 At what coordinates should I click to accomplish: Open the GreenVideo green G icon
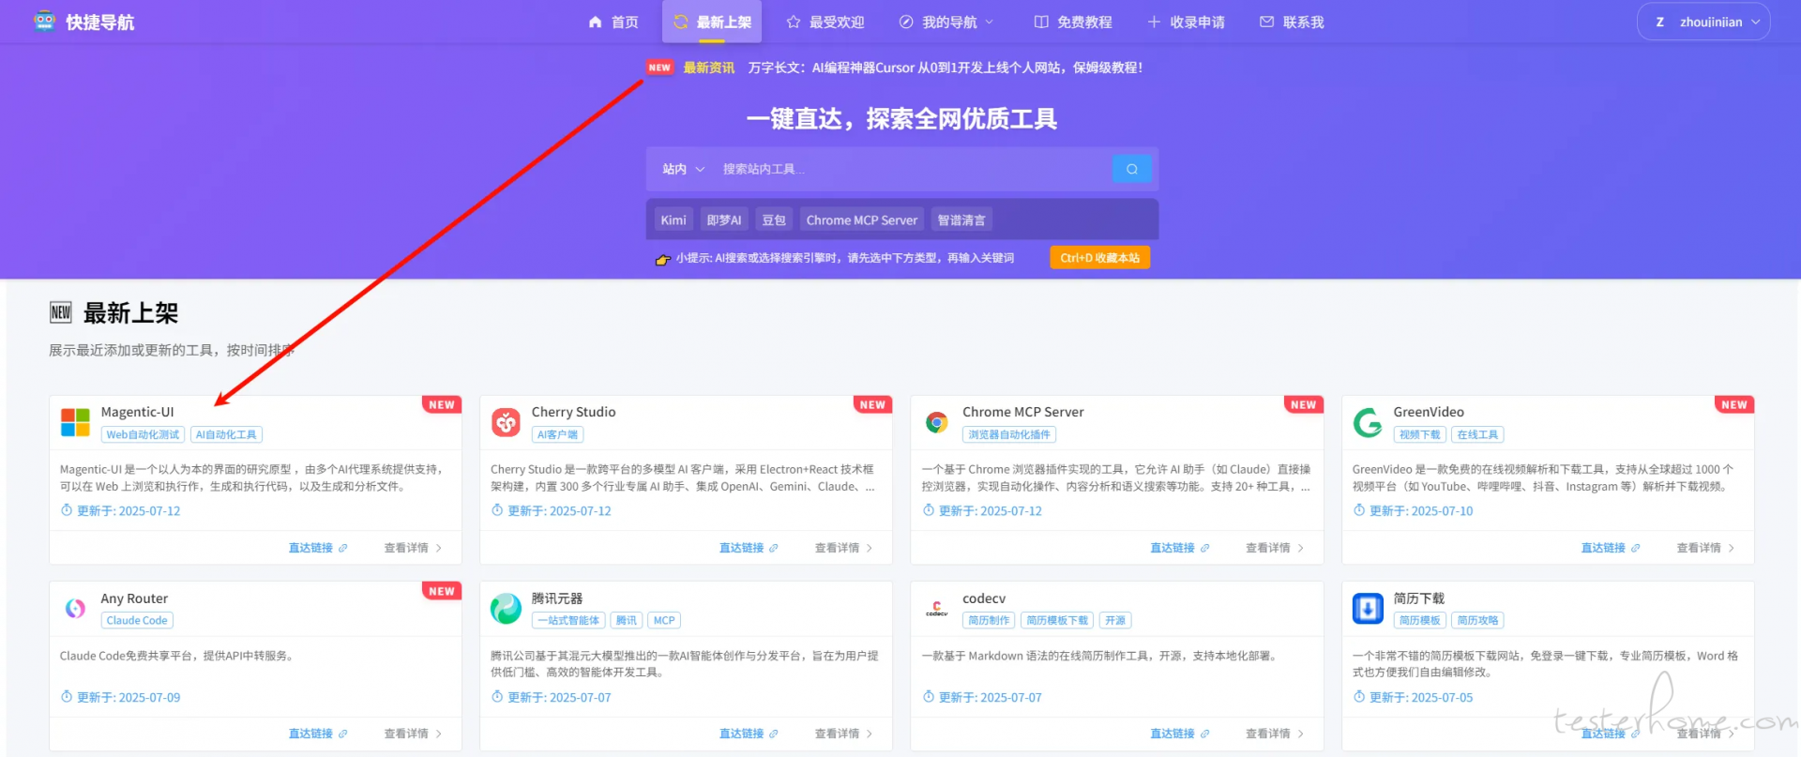pos(1368,422)
